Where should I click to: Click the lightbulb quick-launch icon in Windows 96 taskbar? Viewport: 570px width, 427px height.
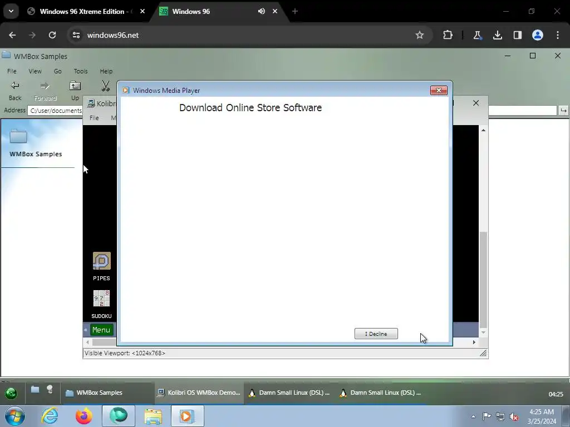click(x=50, y=390)
